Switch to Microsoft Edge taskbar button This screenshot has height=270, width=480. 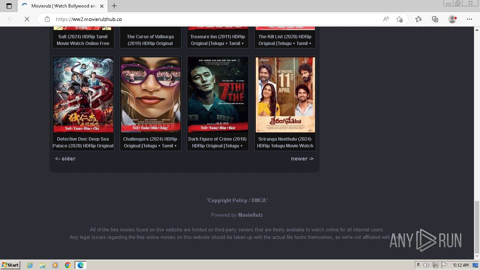(x=81, y=265)
